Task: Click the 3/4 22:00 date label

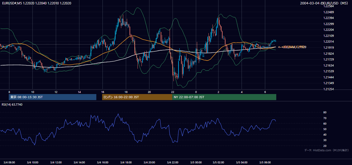Action: coord(172,162)
